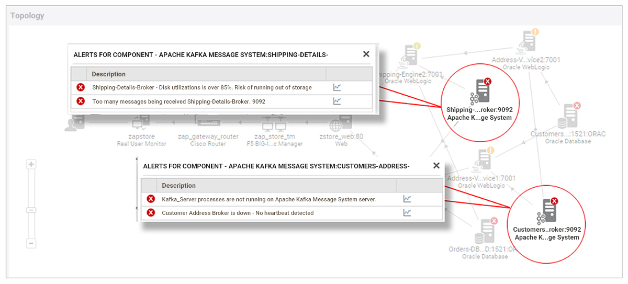Open graph for Customer Address Broker down alert
This screenshot has height=284, width=628.
point(407,212)
